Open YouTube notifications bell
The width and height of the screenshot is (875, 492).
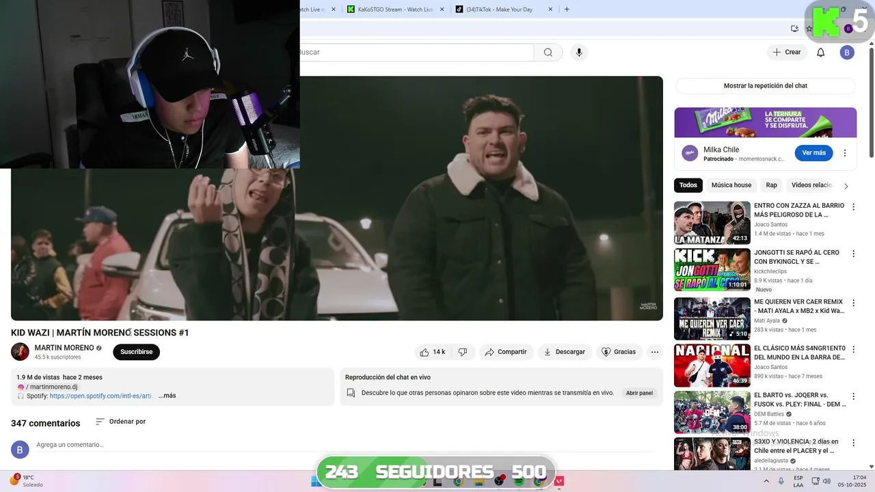tap(820, 53)
